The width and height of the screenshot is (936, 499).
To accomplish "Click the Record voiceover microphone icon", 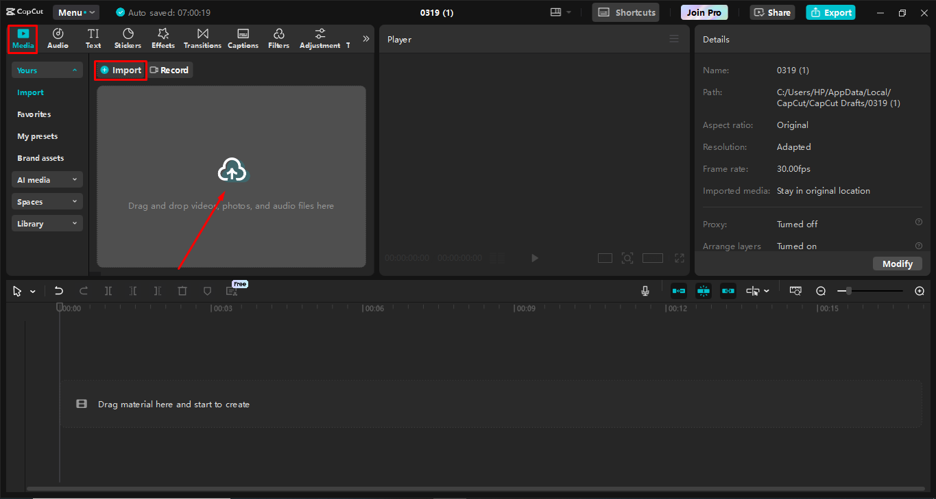I will [645, 290].
